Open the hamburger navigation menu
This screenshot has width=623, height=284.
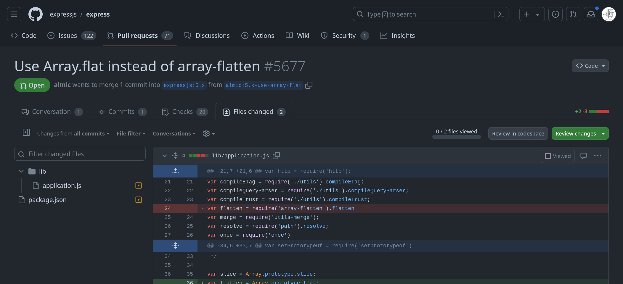point(14,14)
